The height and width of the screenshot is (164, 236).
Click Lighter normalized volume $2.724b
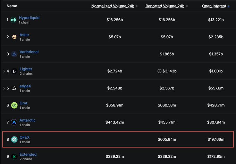115,71
